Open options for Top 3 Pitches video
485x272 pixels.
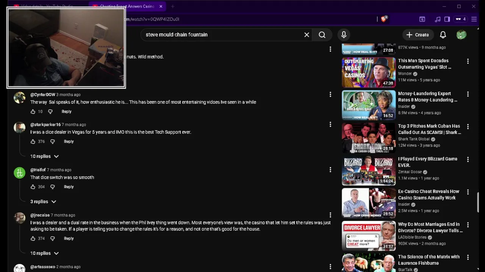coord(468,127)
